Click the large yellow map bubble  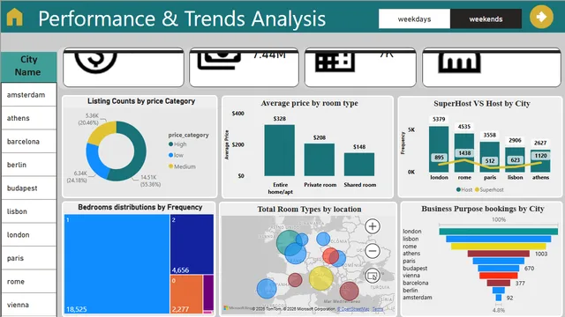320,278
